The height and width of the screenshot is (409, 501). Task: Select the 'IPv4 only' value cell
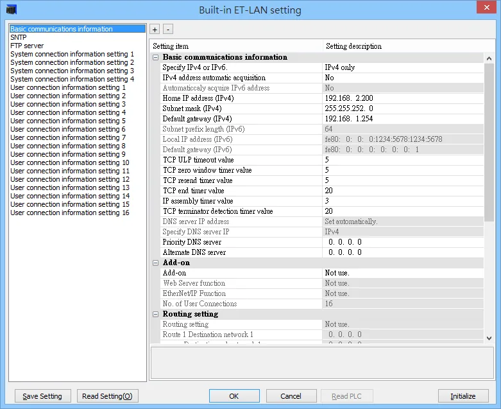(x=403, y=67)
